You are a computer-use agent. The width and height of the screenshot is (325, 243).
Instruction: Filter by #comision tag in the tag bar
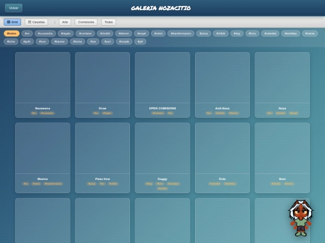[x=85, y=33]
